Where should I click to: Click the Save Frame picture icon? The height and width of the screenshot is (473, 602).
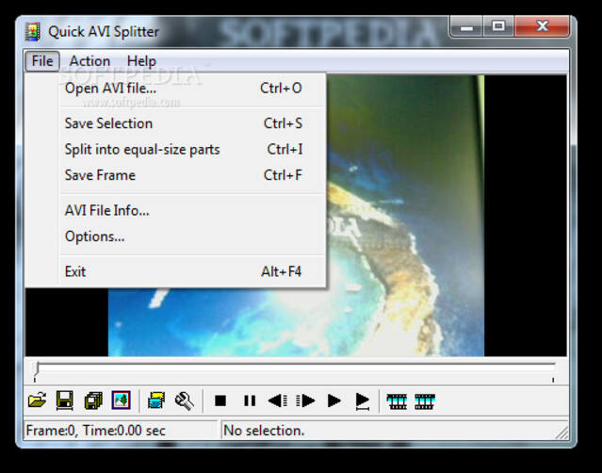[x=121, y=400]
